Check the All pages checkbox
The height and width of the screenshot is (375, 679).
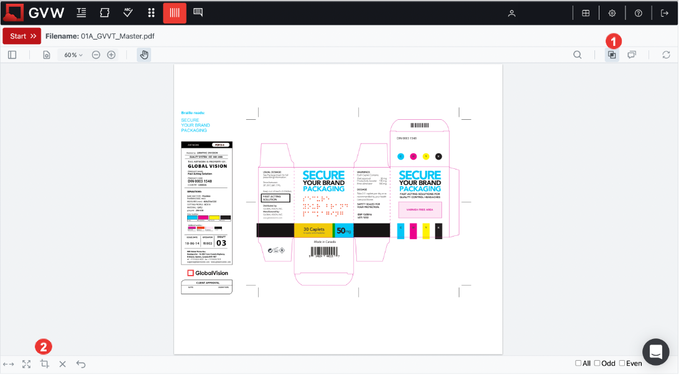pos(578,363)
